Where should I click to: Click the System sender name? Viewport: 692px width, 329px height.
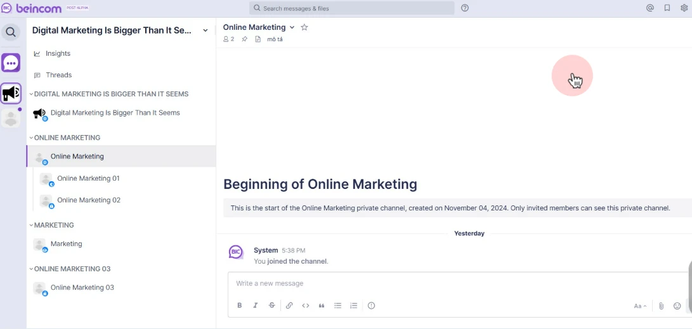(x=266, y=250)
